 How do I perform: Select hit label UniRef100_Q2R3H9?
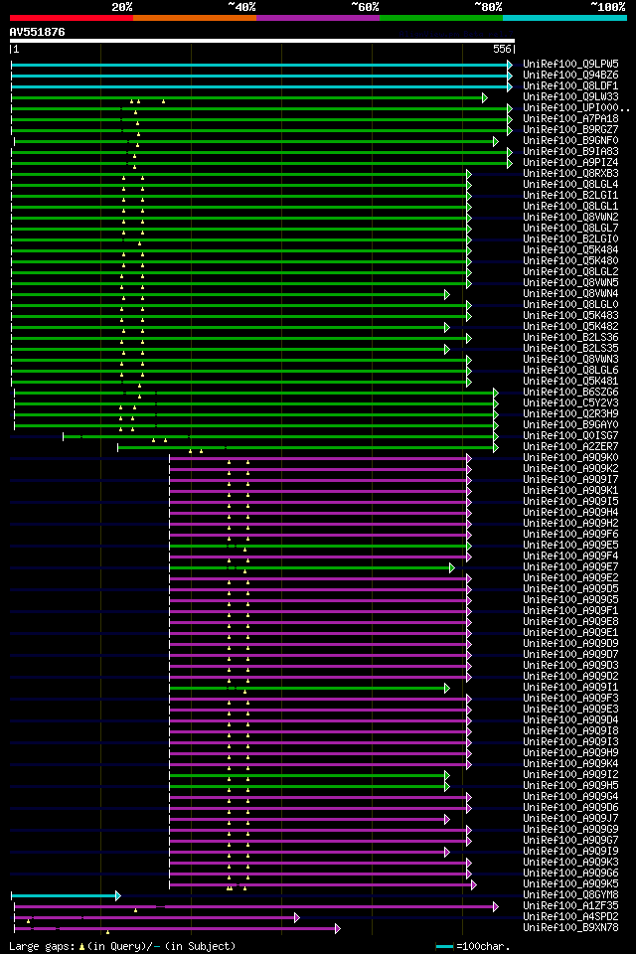(x=570, y=414)
